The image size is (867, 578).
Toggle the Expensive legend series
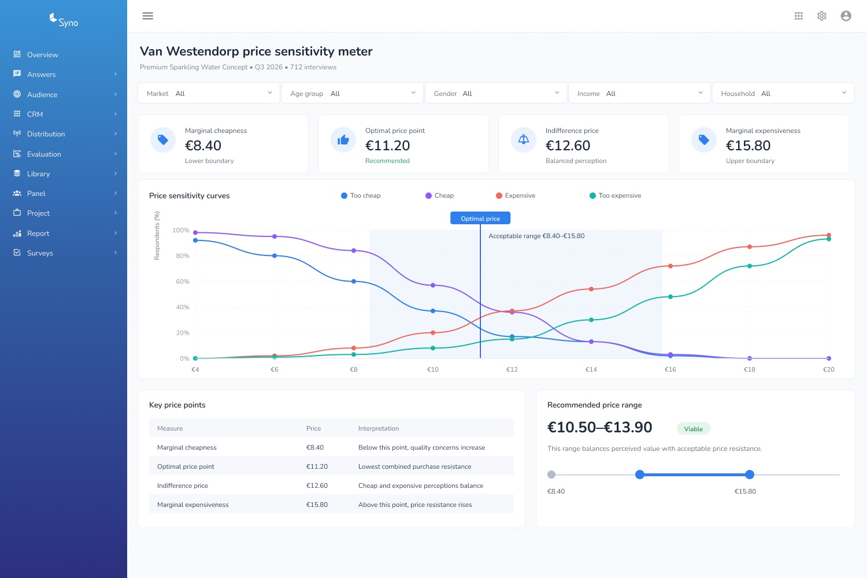516,195
